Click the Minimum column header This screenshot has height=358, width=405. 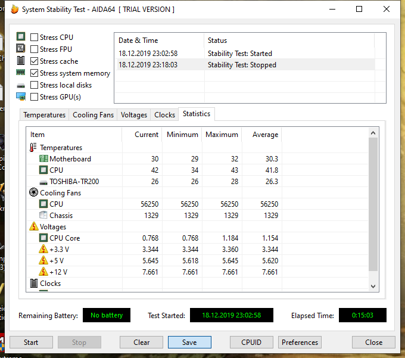(x=182, y=135)
